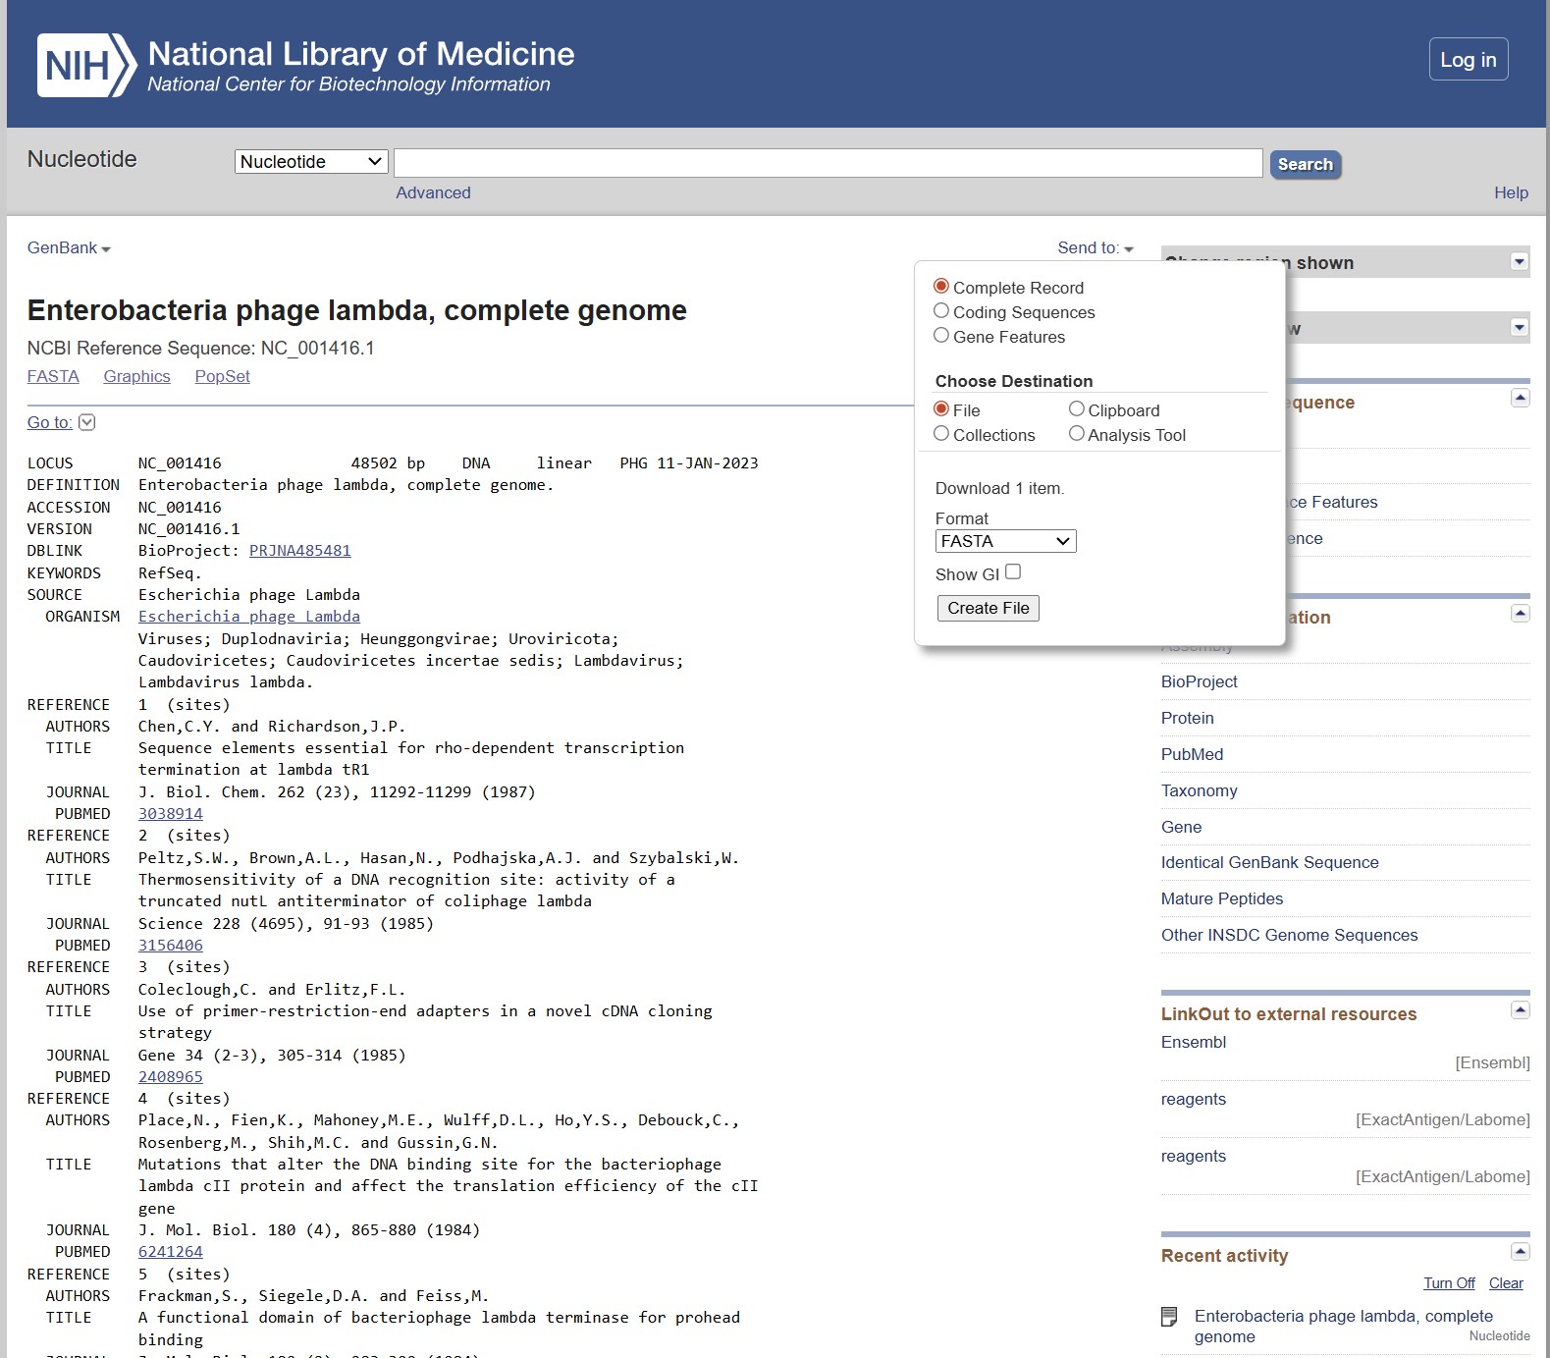Open the first reagents LinkOut link
Viewport: 1550px width, 1358px height.
[x=1194, y=1099]
